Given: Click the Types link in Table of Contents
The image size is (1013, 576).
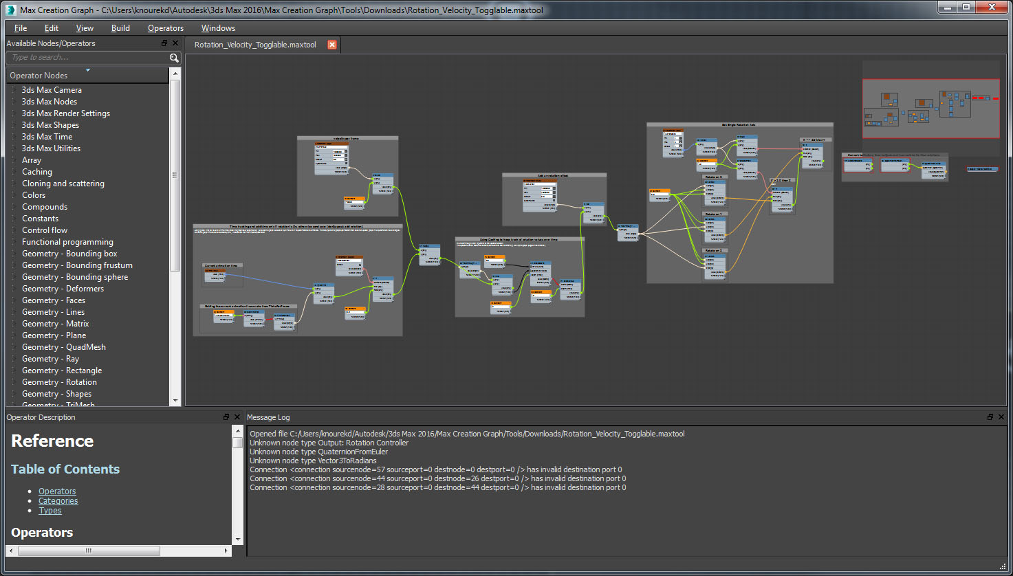Looking at the screenshot, I should coord(50,510).
